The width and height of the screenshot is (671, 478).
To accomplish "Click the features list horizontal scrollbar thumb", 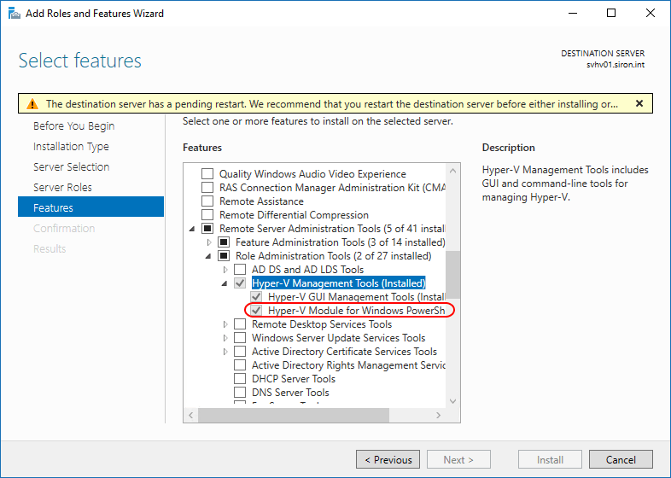I will tap(294, 415).
